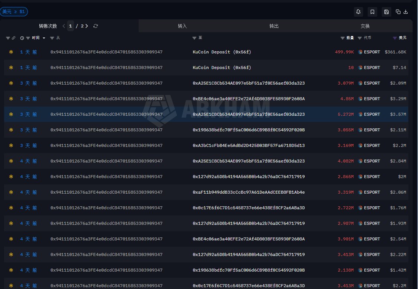Click the chain icon in the 2.138M row
Screen dimensions: 418x289
(x=11, y=270)
